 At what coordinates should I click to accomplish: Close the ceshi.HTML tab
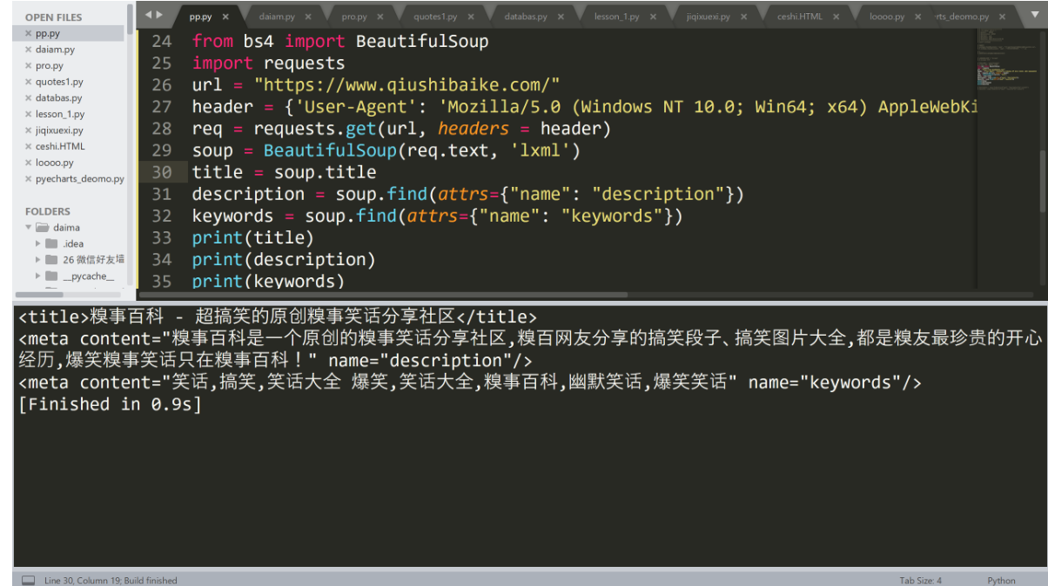836,17
